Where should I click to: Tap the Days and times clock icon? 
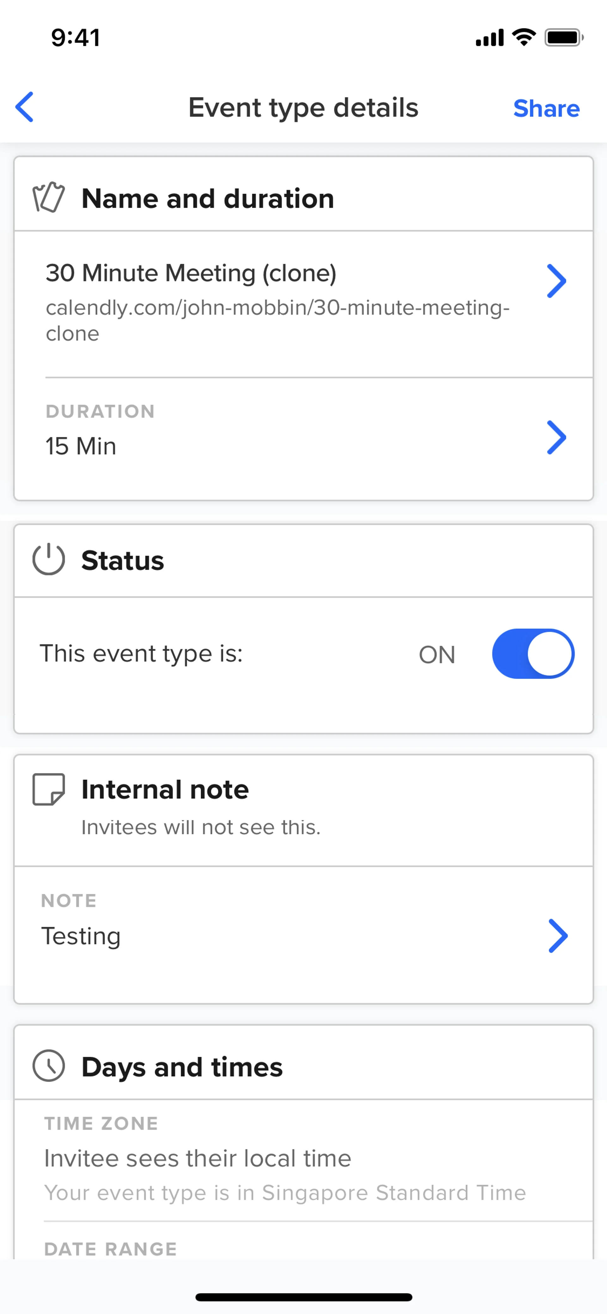point(48,1066)
